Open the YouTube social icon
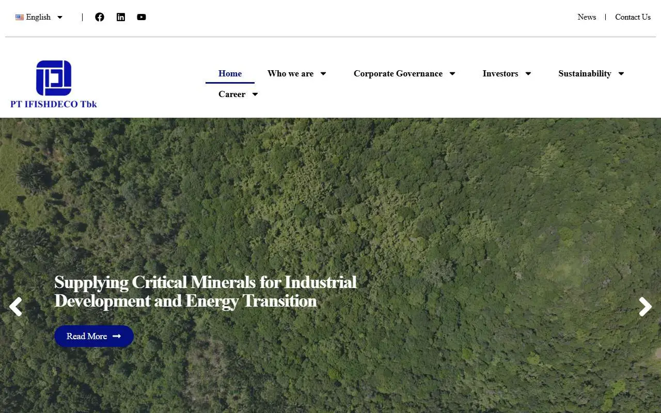Image resolution: width=661 pixels, height=413 pixels. (141, 17)
